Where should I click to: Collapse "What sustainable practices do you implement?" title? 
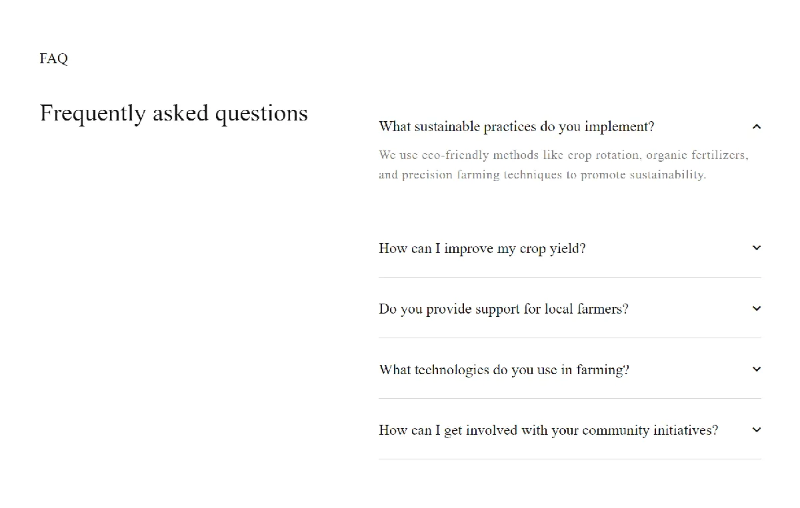pyautogui.click(x=517, y=127)
